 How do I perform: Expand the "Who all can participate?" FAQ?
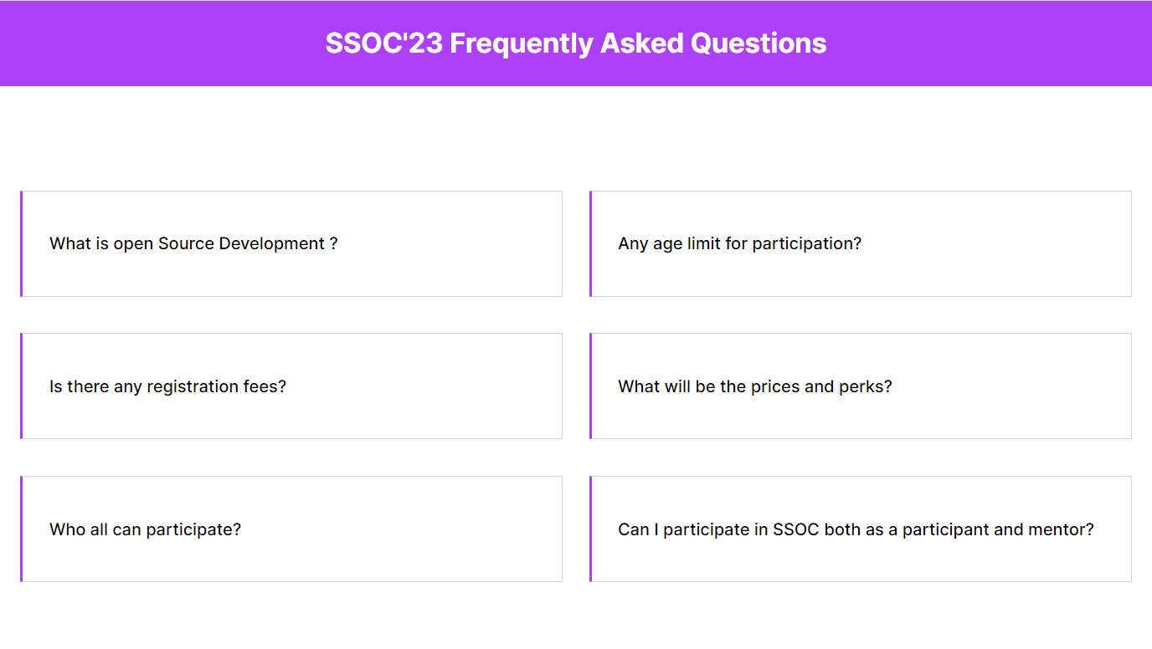tap(291, 529)
